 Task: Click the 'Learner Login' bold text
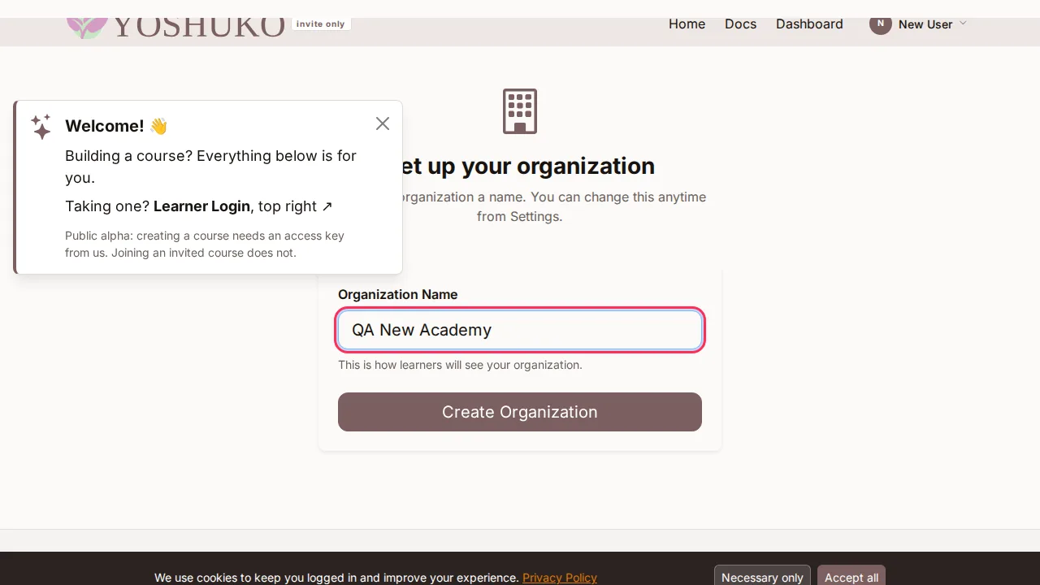tap(201, 206)
